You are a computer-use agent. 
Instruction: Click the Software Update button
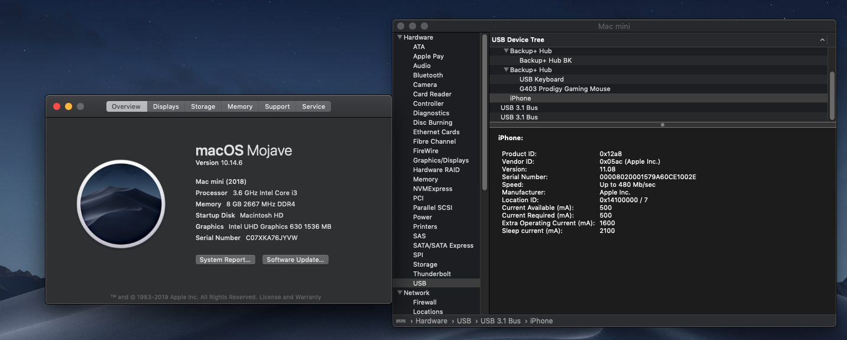tap(296, 260)
